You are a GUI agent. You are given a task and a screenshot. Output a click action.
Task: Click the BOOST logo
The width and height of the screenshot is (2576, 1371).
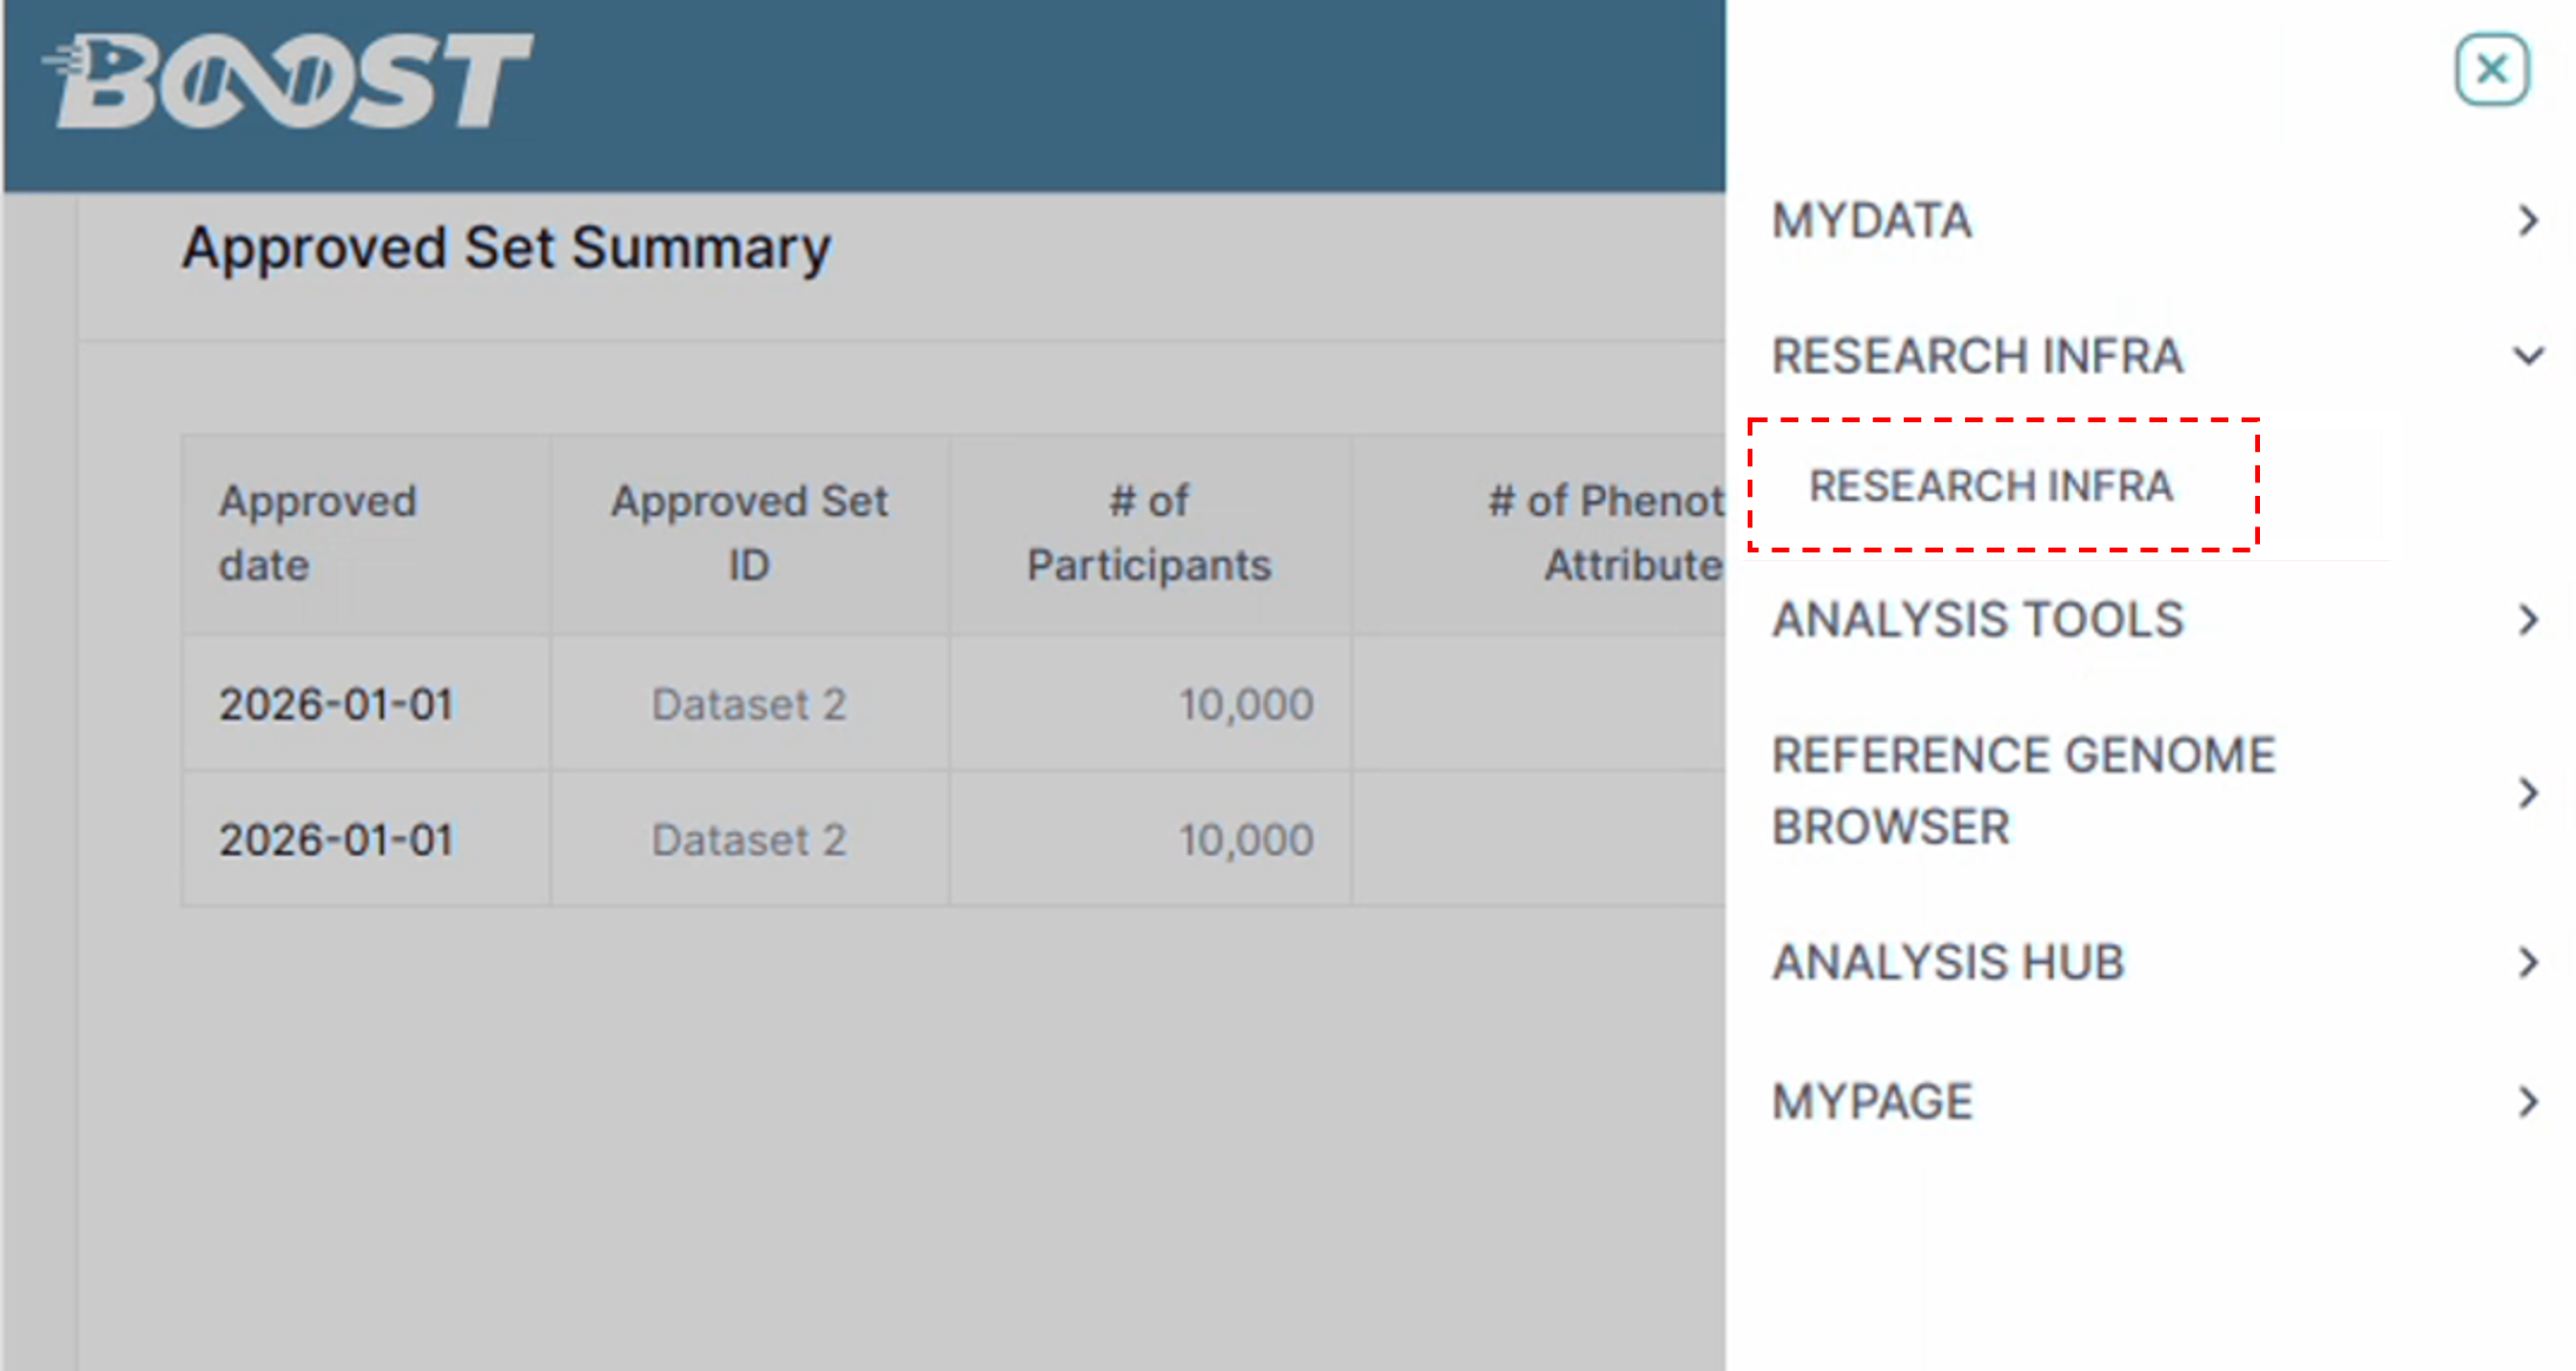click(287, 81)
